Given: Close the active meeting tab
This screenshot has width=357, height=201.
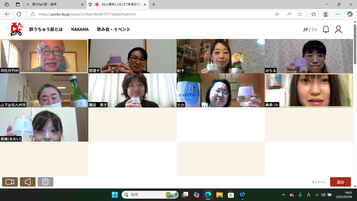Looking at the screenshot, I should [145, 4].
